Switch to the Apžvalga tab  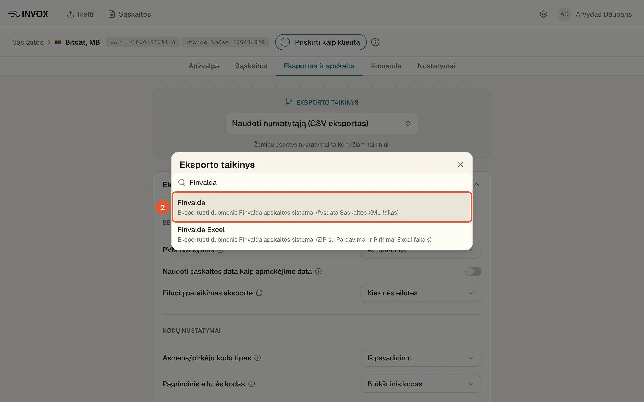(204, 66)
